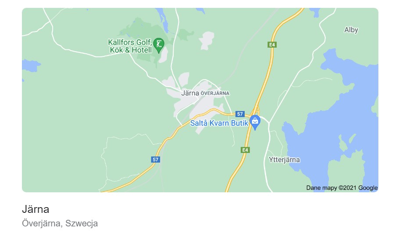This screenshot has width=399, height=236.
Task: Click the Saltå Kvarn Butik shopping pin
Action: 255,122
